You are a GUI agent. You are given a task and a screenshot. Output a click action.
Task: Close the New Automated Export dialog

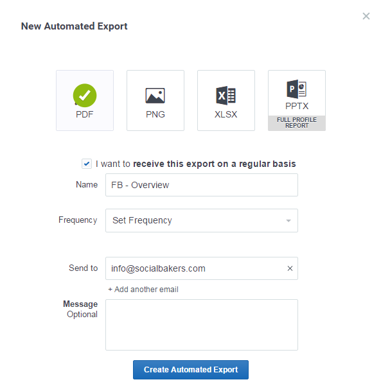pyautogui.click(x=366, y=16)
